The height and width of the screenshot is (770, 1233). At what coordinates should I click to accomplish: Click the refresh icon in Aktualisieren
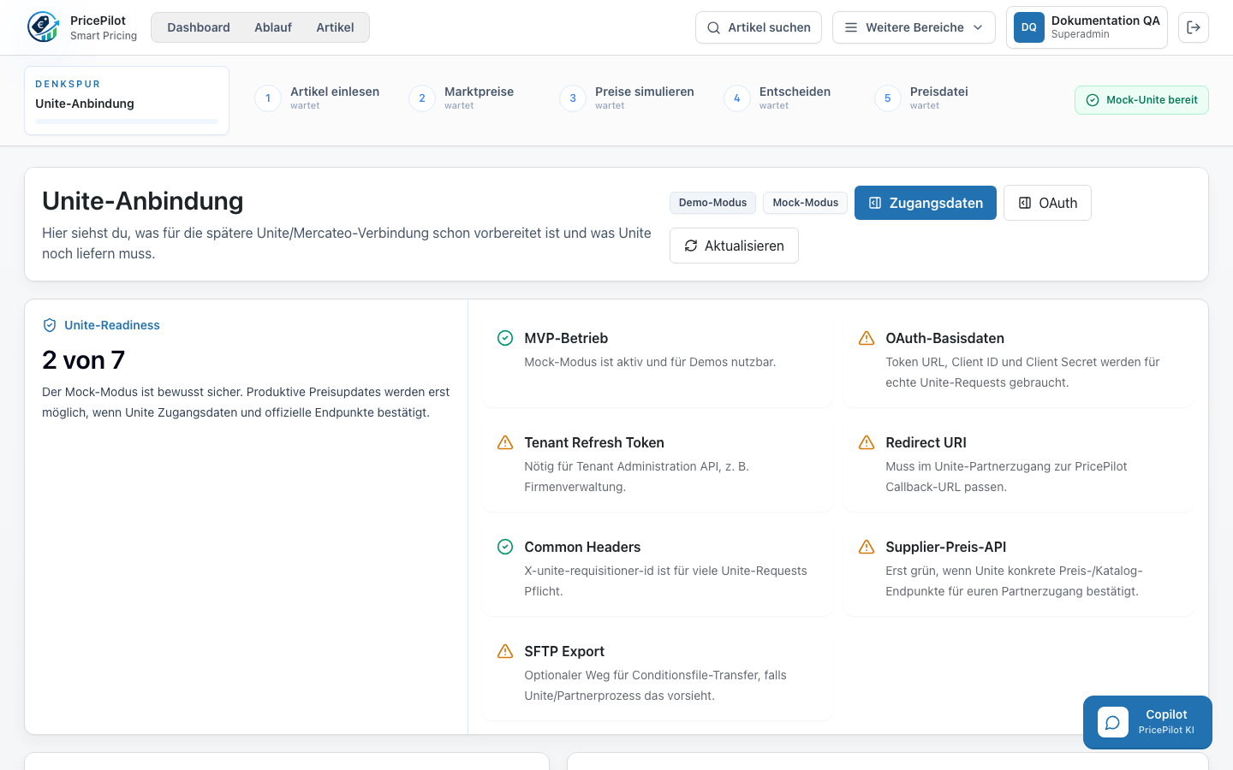[691, 246]
